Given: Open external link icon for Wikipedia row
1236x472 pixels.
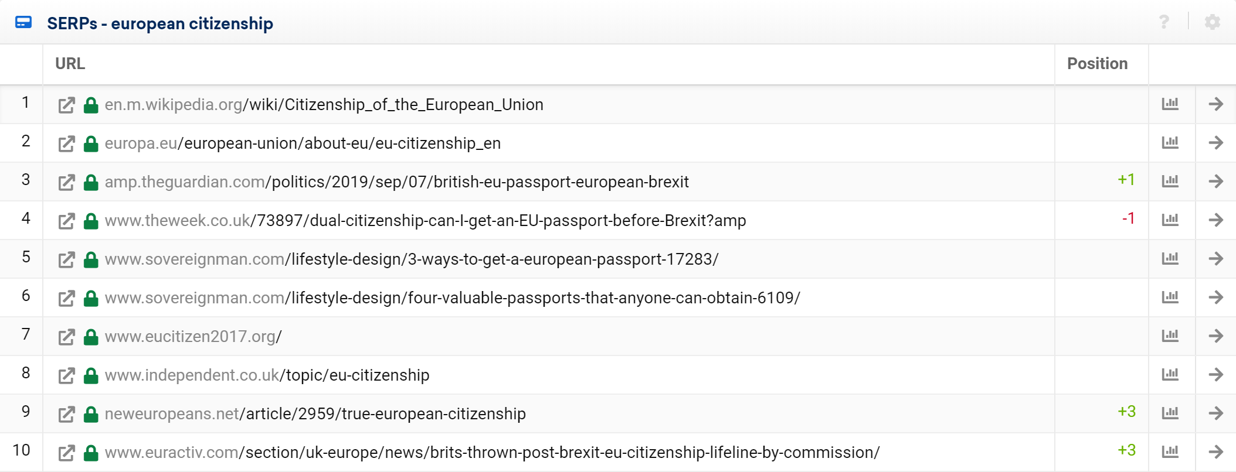Looking at the screenshot, I should coord(66,105).
